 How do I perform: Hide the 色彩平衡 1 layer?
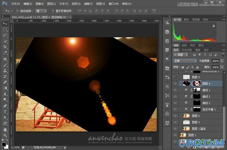175,109
